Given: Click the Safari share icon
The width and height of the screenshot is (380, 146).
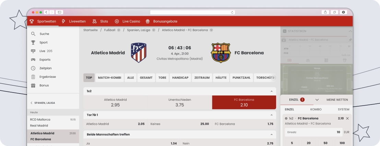Looking at the screenshot, I should click(325, 12).
